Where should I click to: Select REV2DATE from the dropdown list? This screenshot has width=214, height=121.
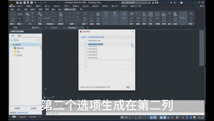coord(93,49)
